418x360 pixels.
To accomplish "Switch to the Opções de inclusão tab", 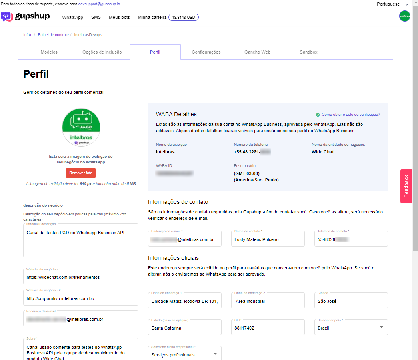I will point(102,52).
